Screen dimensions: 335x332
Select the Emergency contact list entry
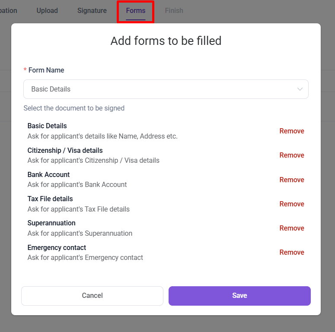click(57, 248)
